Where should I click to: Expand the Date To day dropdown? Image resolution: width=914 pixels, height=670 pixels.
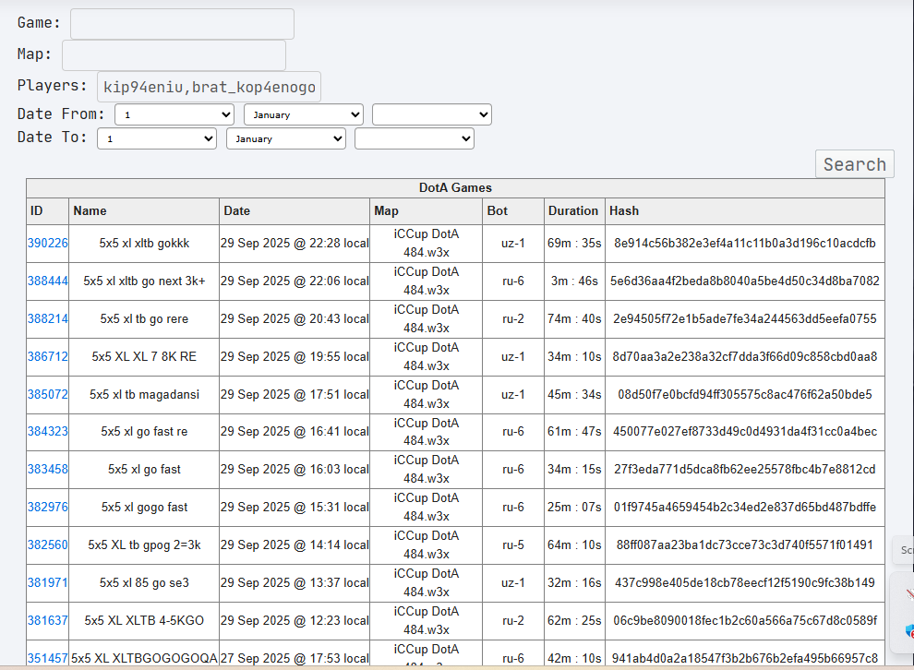pos(157,138)
